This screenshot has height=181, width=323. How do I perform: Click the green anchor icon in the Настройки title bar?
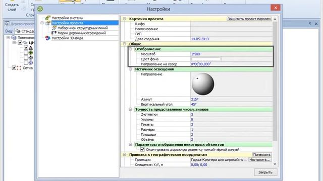pyautogui.click(x=40, y=9)
